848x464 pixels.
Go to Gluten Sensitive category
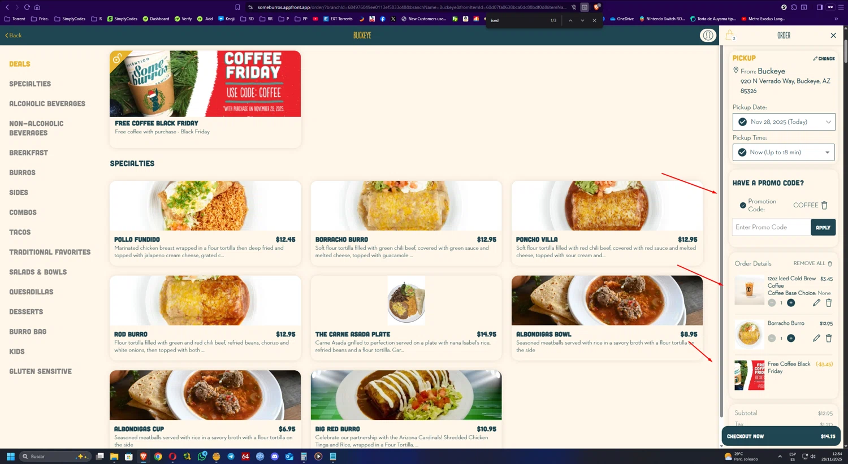pyautogui.click(x=40, y=371)
